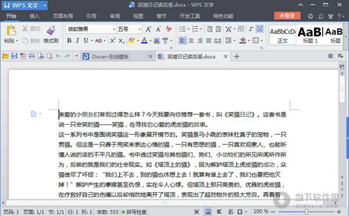349x216 pixels.
Task: Click the vertical scrollbar thumb
Action: coord(342,89)
